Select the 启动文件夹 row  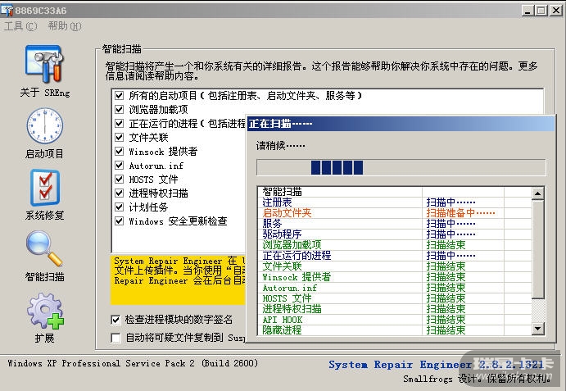[396, 213]
